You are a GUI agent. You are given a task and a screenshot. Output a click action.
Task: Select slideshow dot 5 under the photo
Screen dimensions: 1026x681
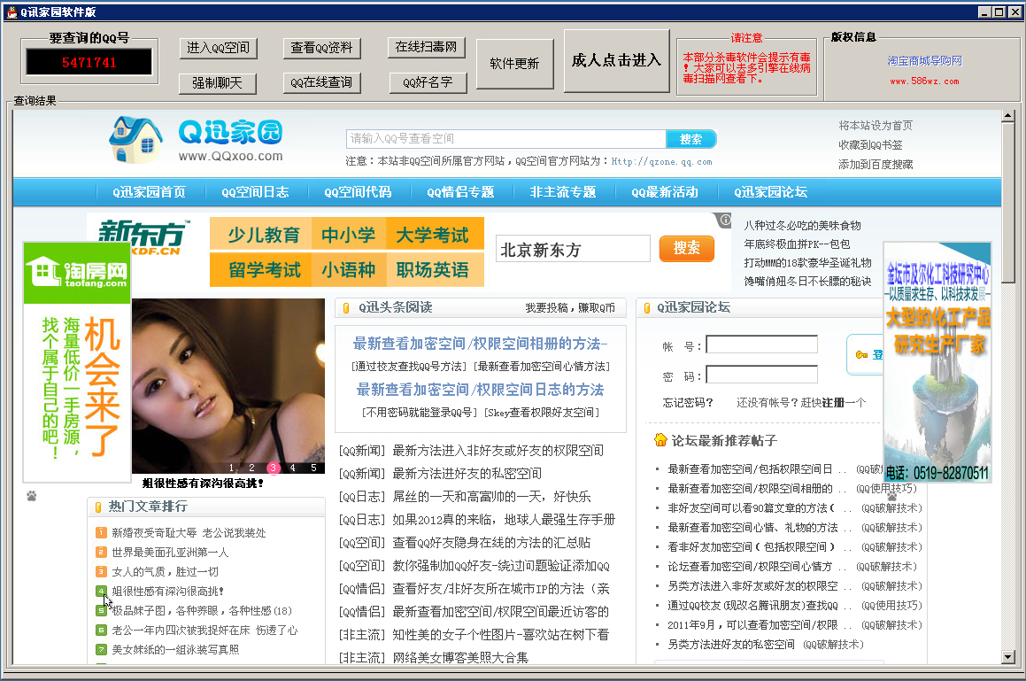(x=312, y=465)
